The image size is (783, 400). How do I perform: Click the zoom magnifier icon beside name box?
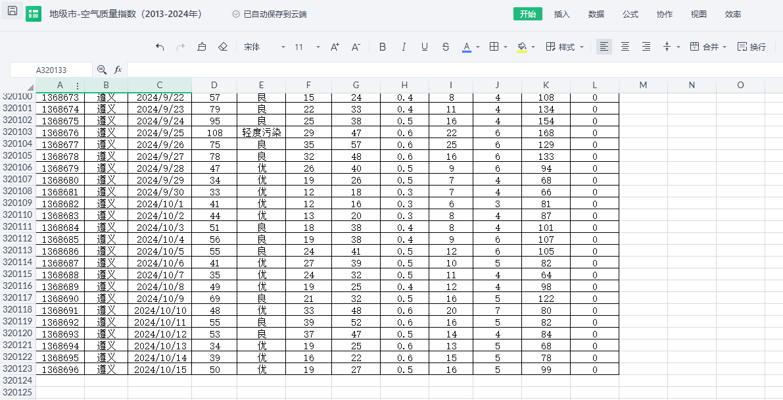point(102,70)
